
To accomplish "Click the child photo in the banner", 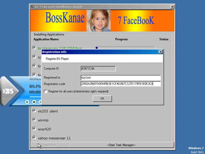I will (x=99, y=21).
